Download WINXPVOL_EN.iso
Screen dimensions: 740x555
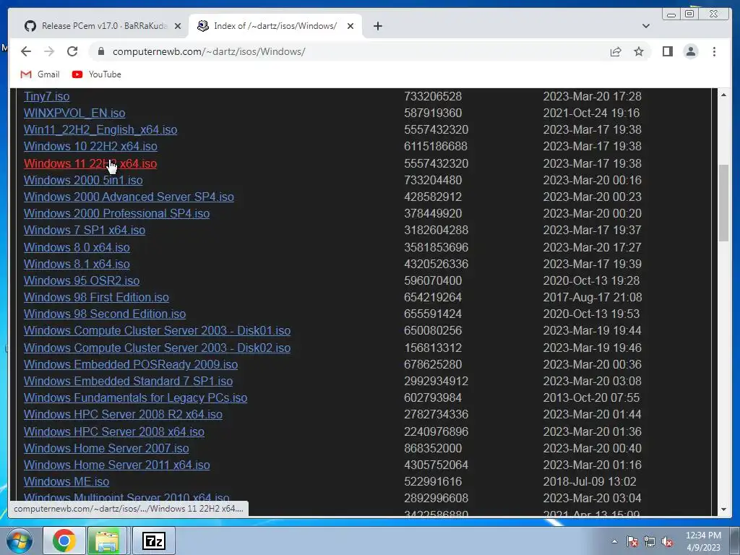click(x=74, y=113)
